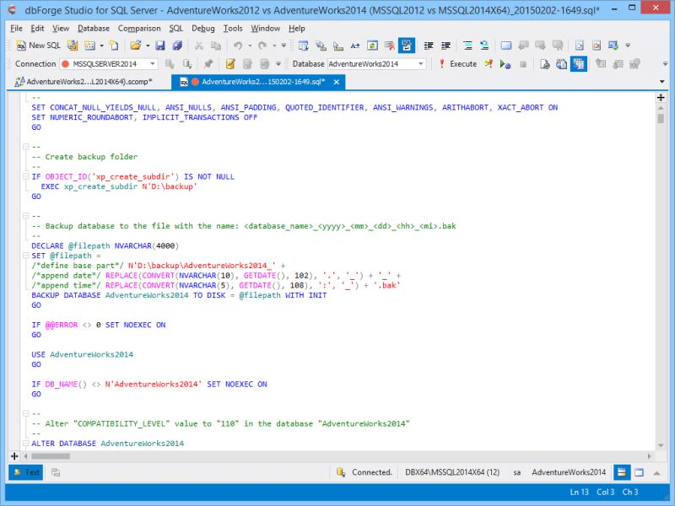Image resolution: width=675 pixels, height=506 pixels.
Task: Open the Debug menu
Action: [203, 29]
